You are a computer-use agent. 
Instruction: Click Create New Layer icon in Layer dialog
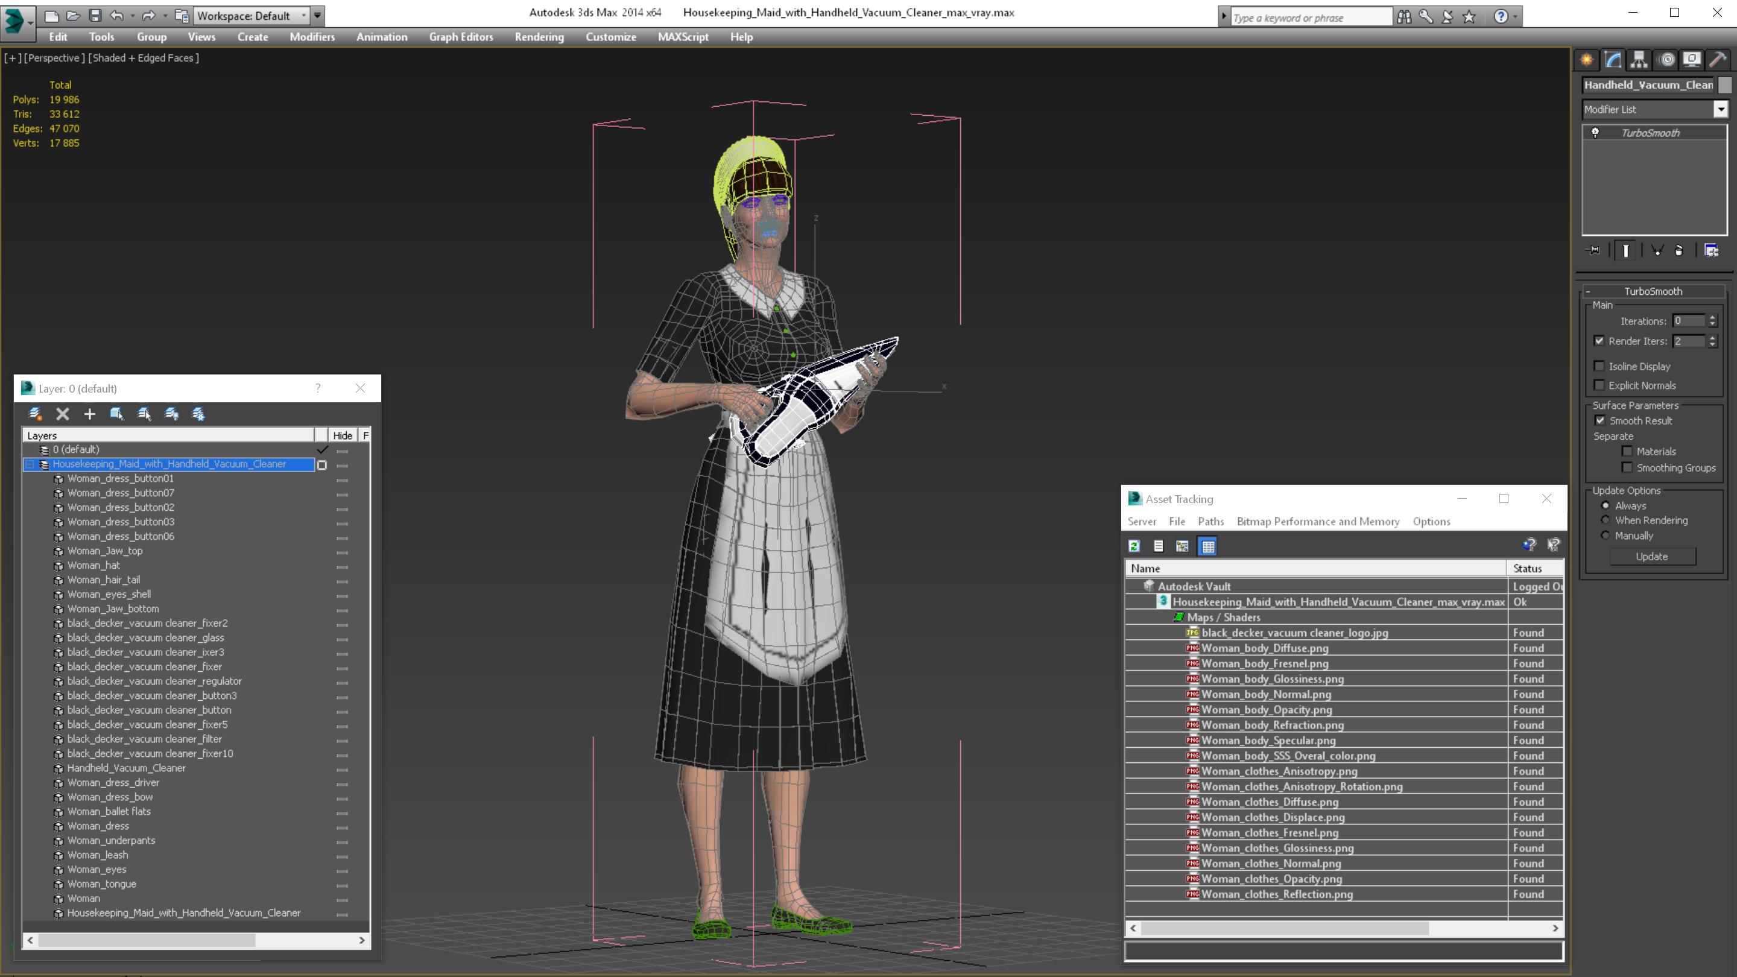[35, 414]
